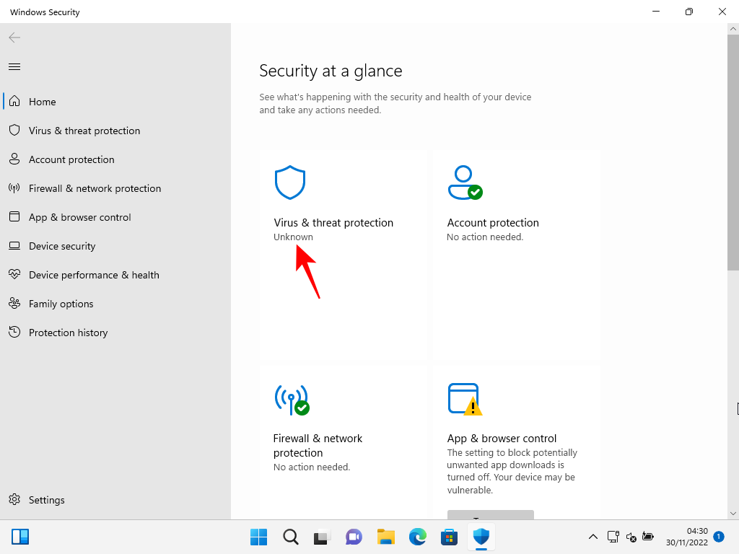The width and height of the screenshot is (739, 554).
Task: Navigate back using the back arrow
Action: click(14, 38)
